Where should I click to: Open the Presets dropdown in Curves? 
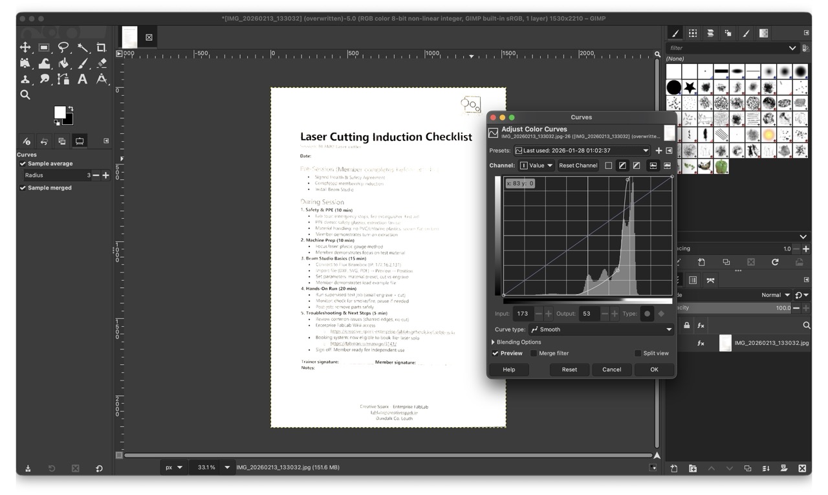582,151
